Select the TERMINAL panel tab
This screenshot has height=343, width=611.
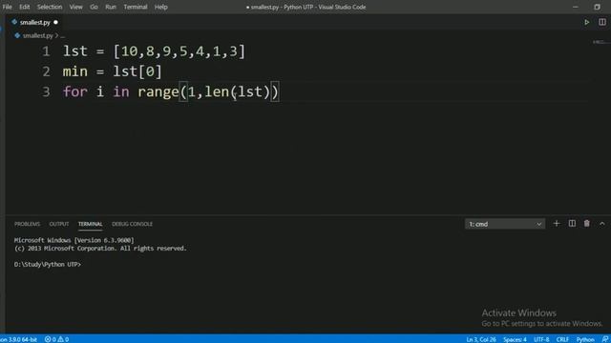[x=90, y=224]
